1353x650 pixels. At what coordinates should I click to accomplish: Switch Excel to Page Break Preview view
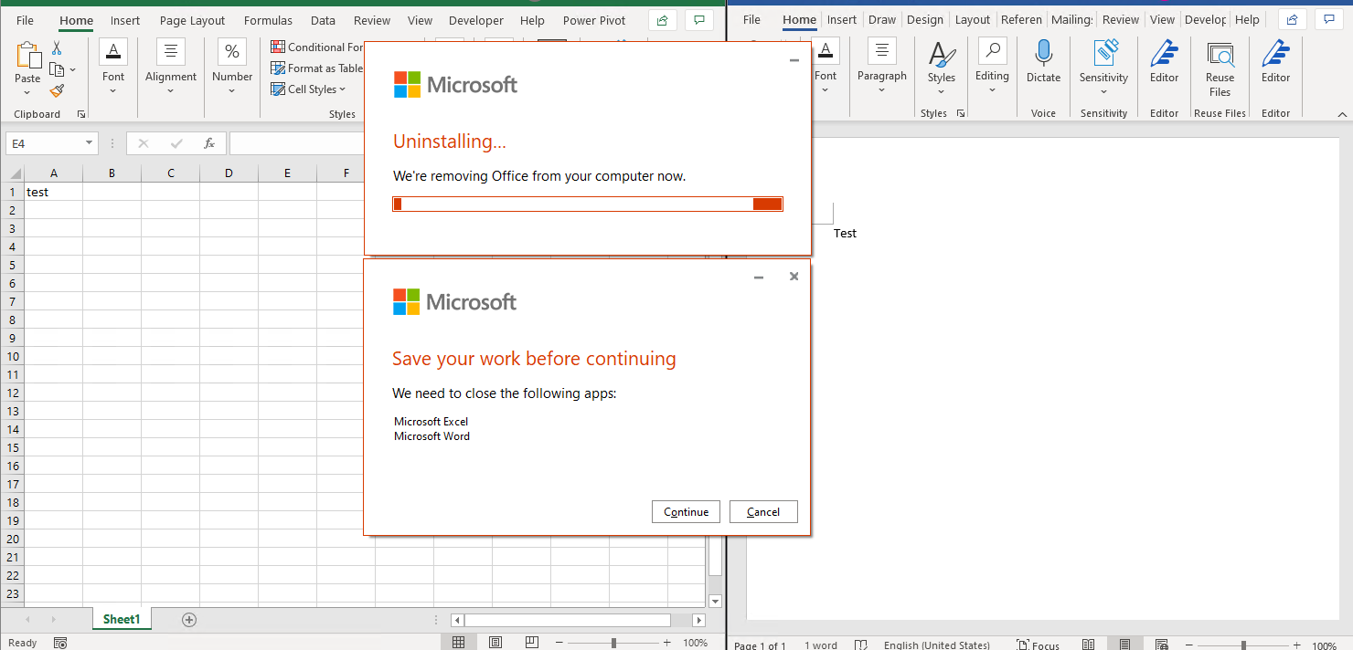tap(531, 642)
